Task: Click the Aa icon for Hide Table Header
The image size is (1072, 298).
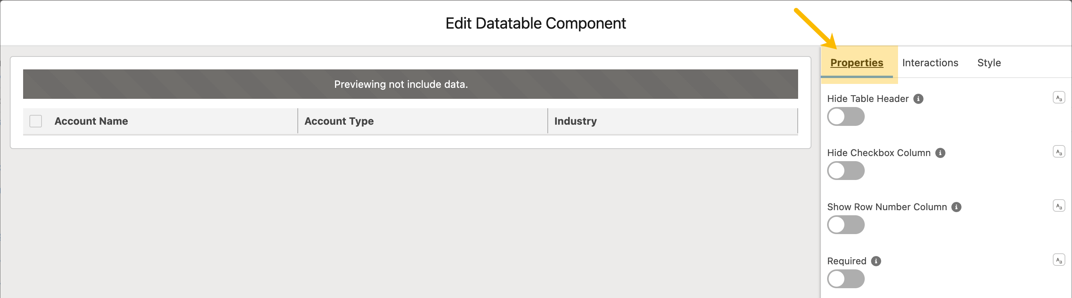Action: pos(1059,98)
